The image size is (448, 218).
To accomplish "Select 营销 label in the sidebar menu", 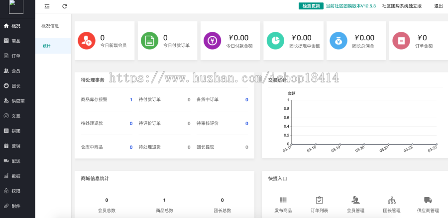I will [x=16, y=146].
